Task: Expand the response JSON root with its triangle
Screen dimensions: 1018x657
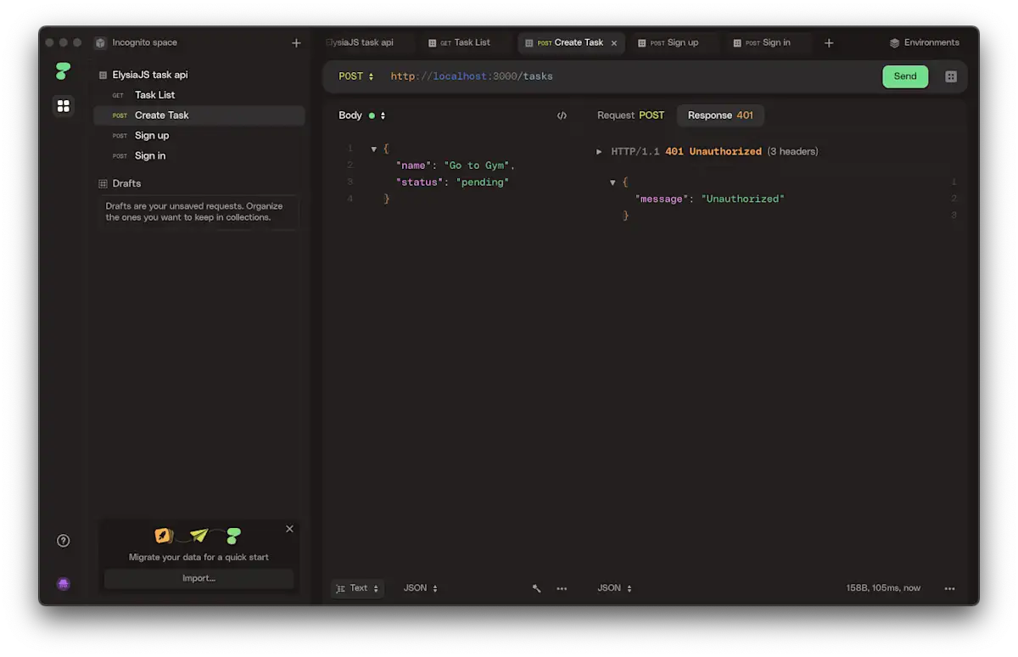Action: (x=612, y=181)
